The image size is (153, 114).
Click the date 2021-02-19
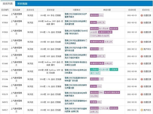[132, 32]
